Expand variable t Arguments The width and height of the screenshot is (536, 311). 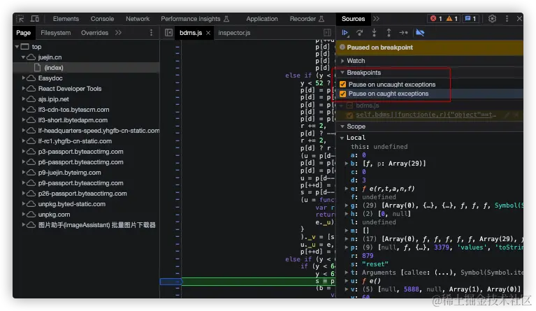pos(347,273)
